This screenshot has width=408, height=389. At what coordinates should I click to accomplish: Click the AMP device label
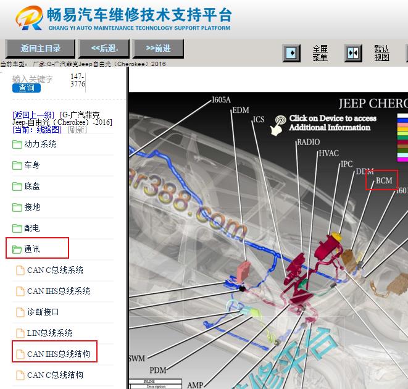click(195, 385)
